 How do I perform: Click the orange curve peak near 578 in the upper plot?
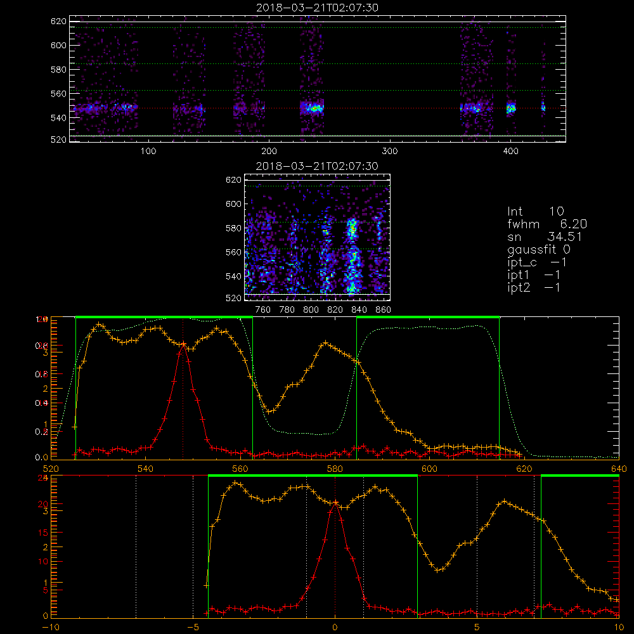(x=325, y=343)
